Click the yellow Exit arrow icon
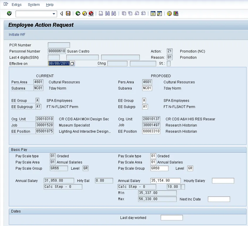 coord(84,14)
